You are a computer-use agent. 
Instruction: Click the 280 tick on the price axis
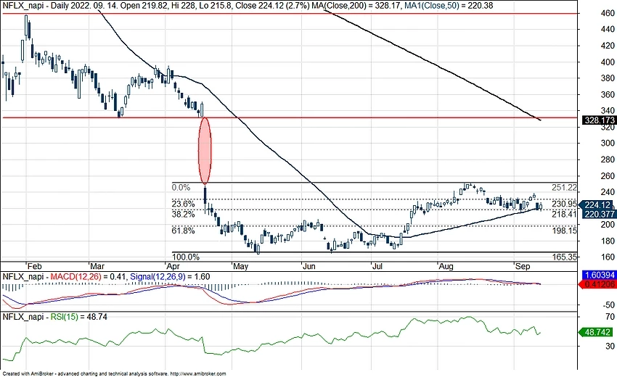point(608,159)
